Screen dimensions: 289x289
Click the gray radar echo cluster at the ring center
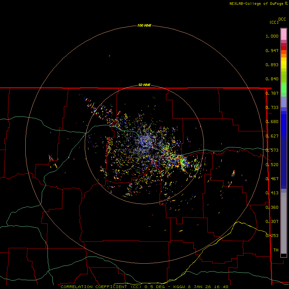pyautogui.click(x=145, y=141)
